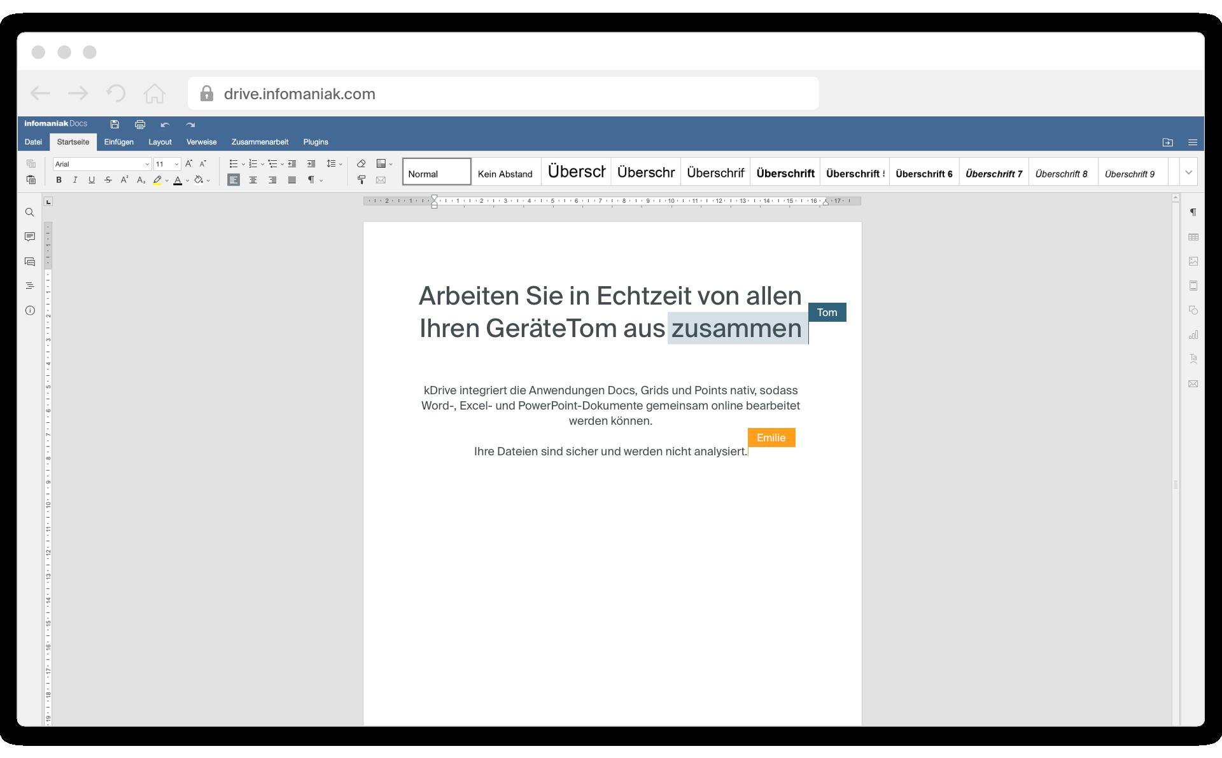The image size is (1222, 758).
Task: Toggle superscript formatting button
Action: tap(123, 181)
